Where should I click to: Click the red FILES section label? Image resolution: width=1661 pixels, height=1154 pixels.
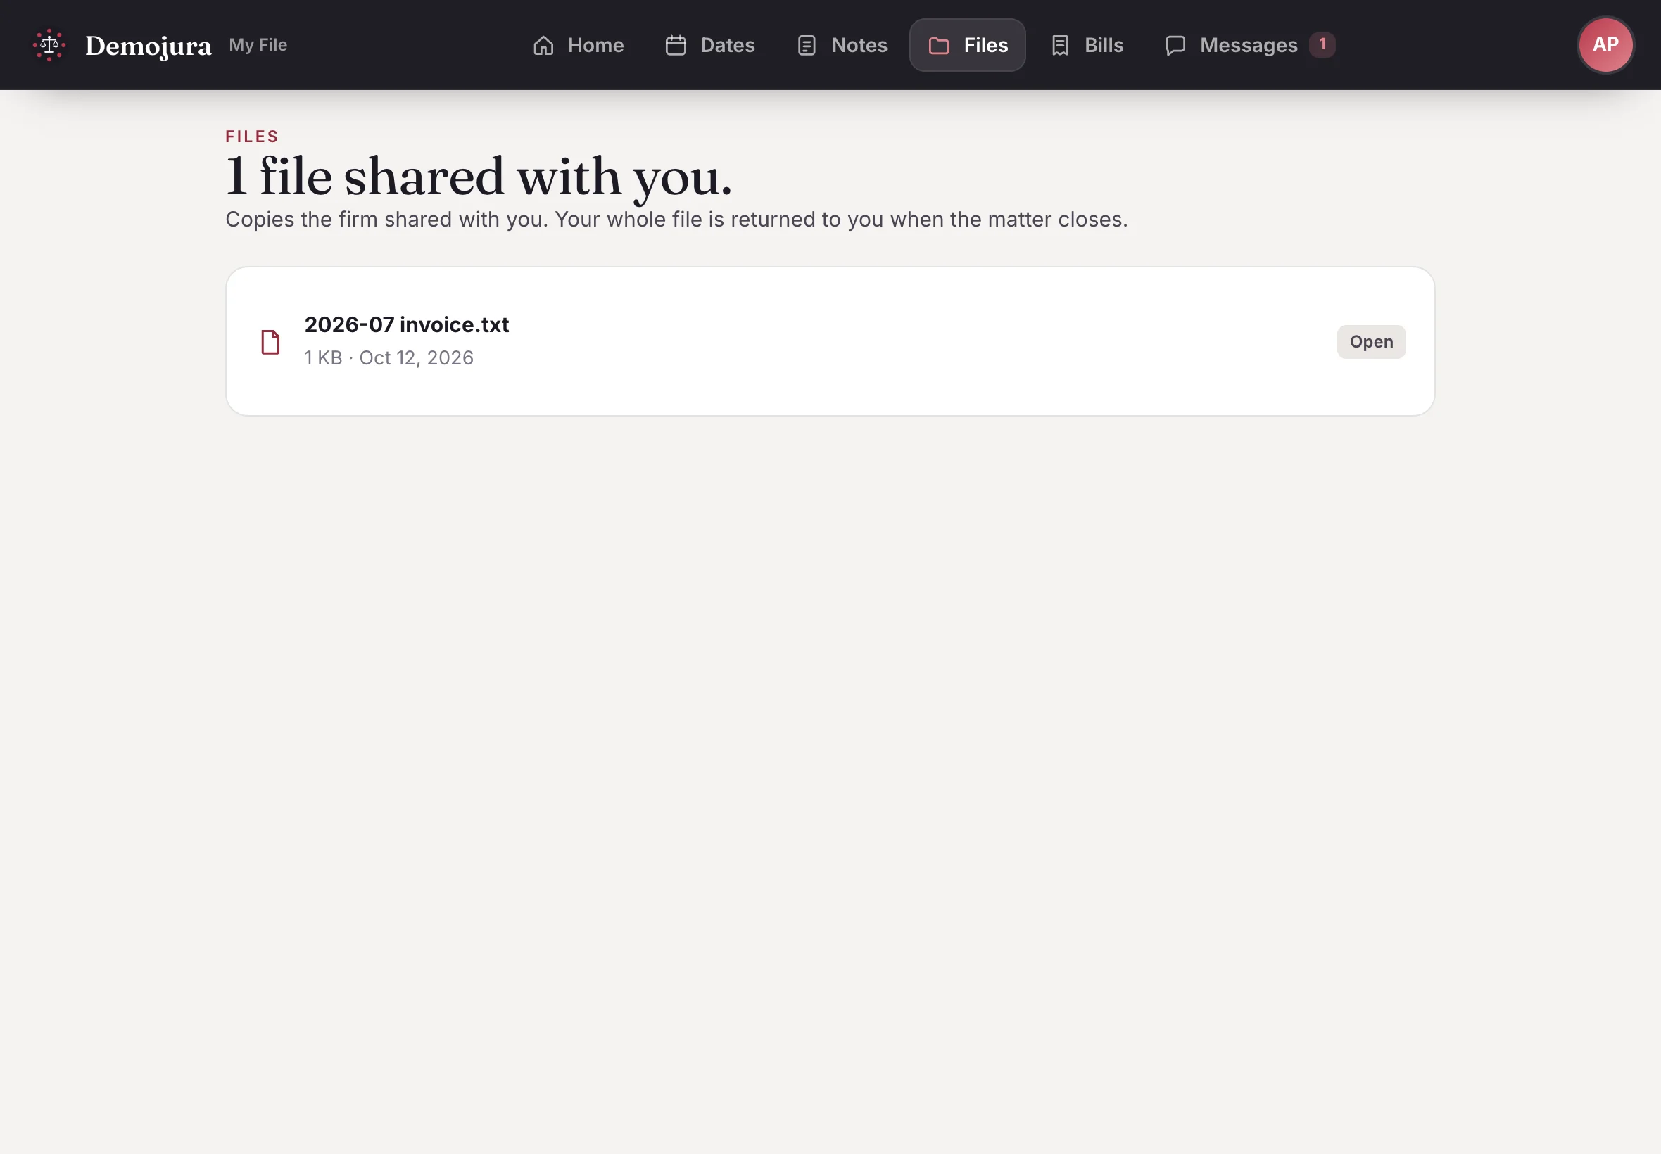tap(252, 136)
